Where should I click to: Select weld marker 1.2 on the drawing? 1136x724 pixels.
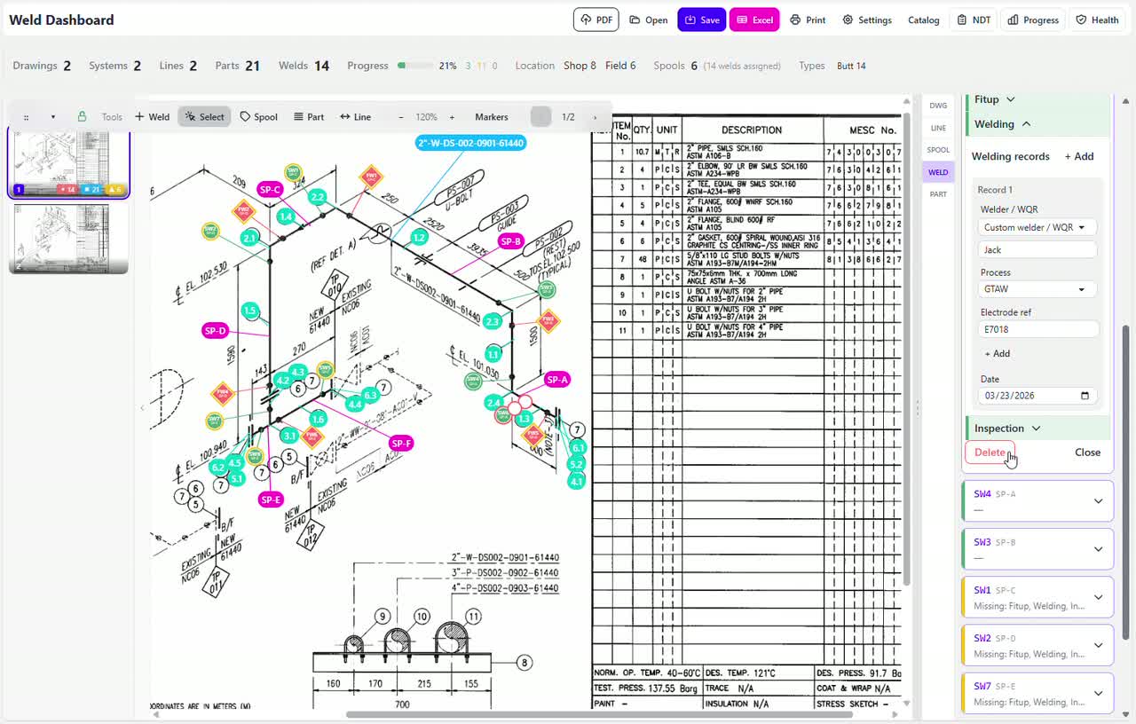419,238
